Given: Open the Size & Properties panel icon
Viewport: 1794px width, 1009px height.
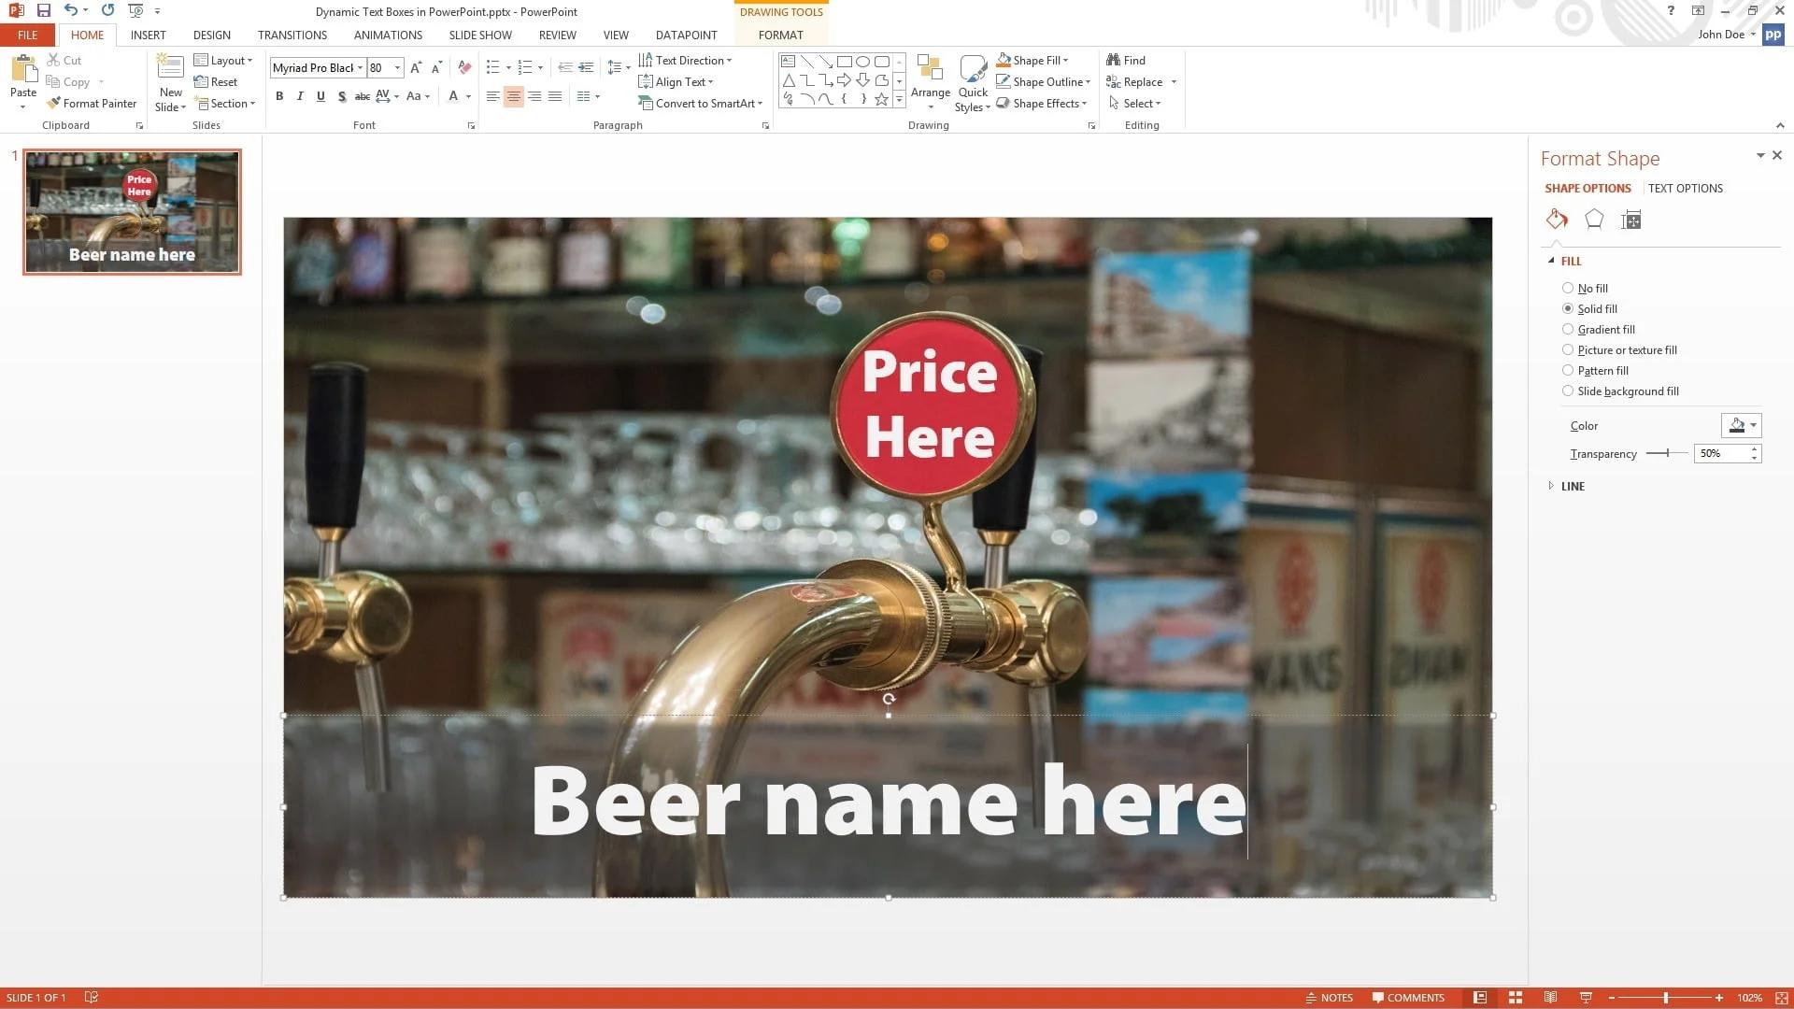Looking at the screenshot, I should [x=1630, y=220].
